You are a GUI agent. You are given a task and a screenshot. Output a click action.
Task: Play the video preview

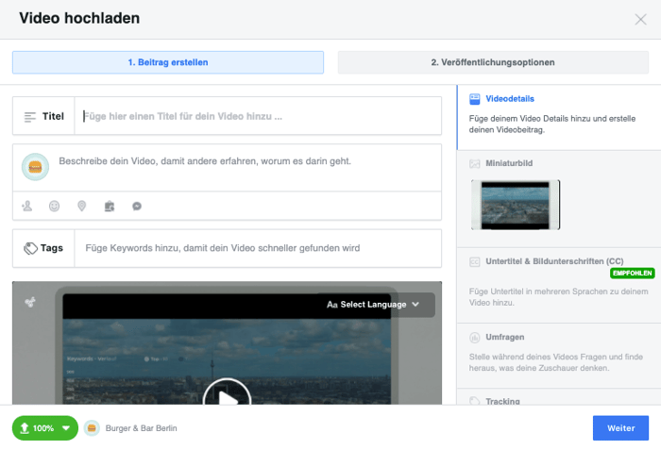[x=228, y=392]
